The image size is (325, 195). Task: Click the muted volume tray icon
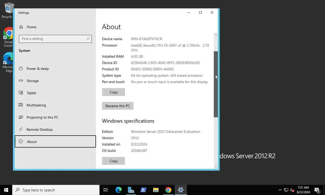pyautogui.click(x=292, y=190)
